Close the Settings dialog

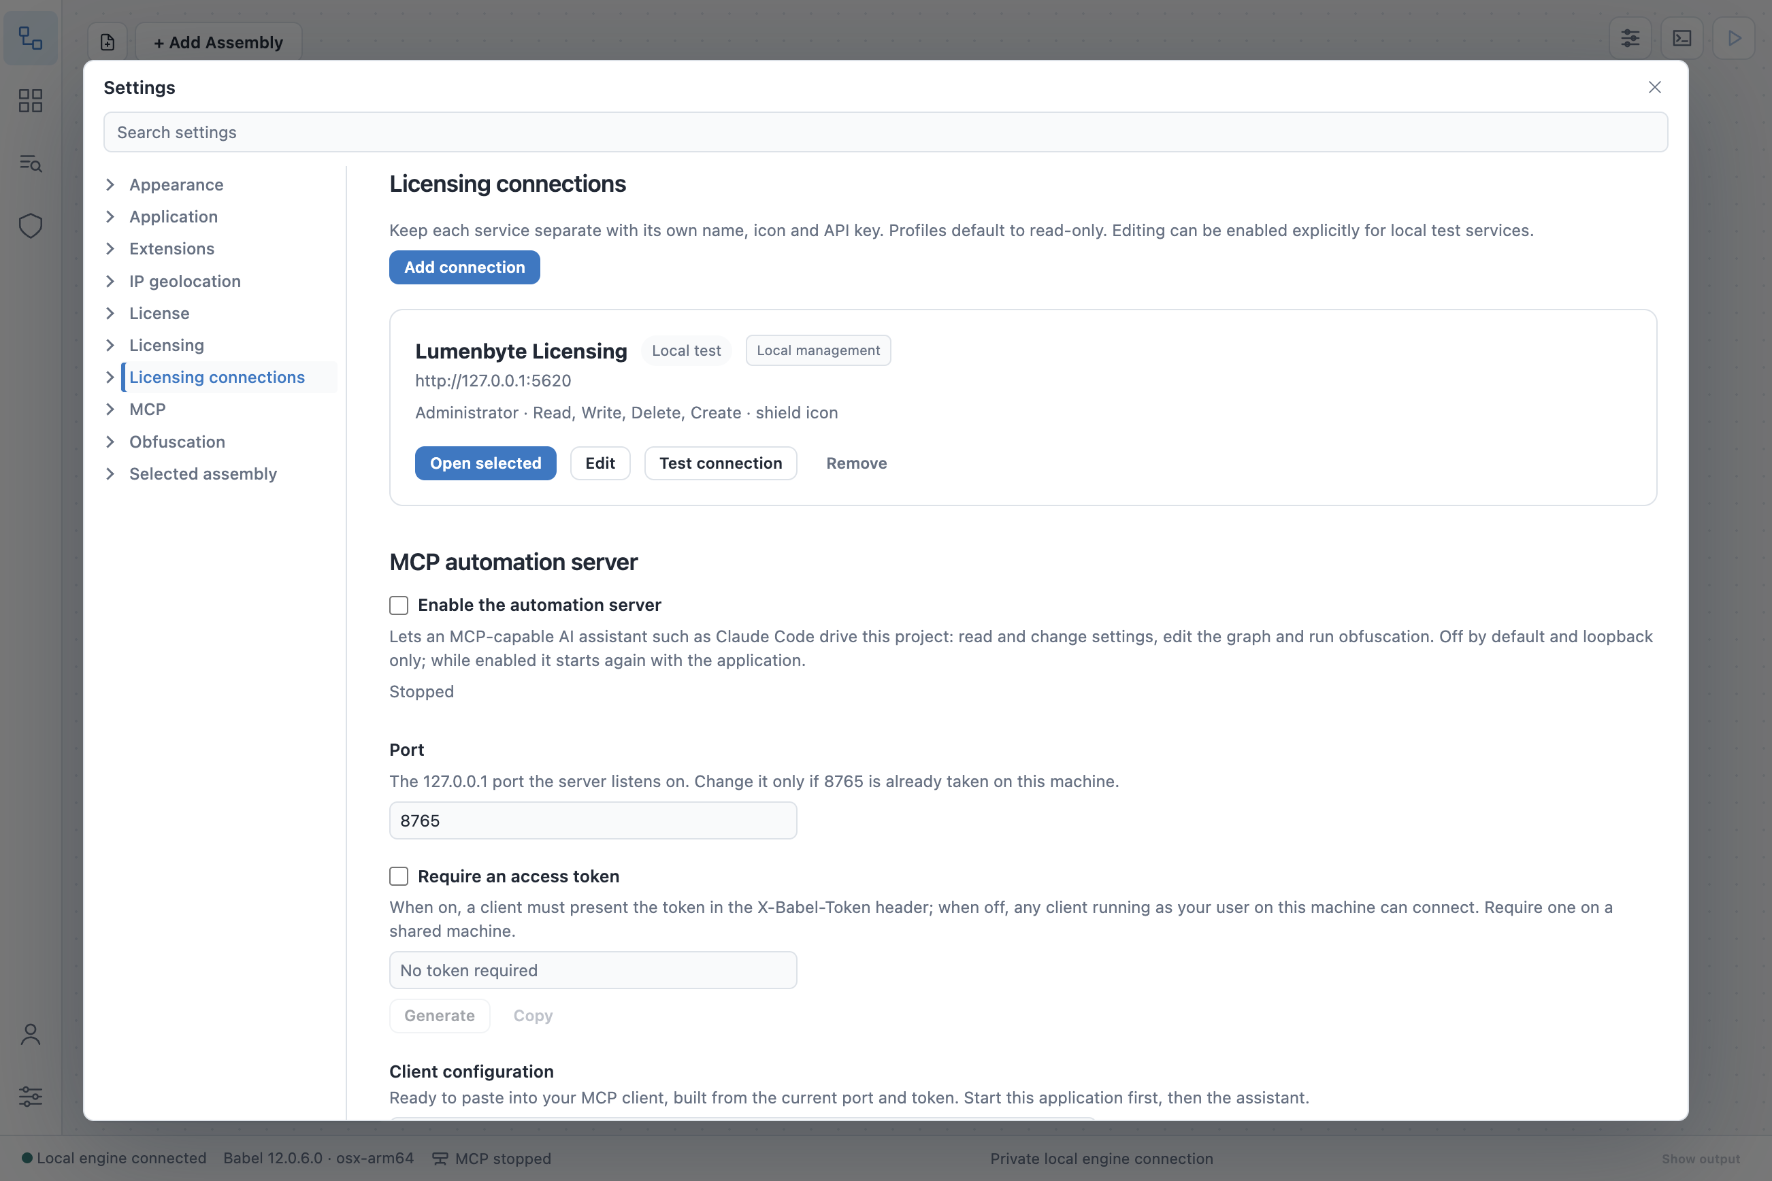[x=1654, y=87]
